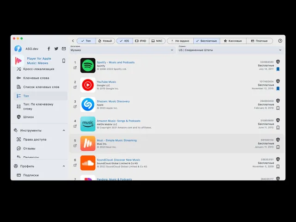This screenshot has width=296, height=222.
Task: Select the Кассовые filter
Action: pos(233,41)
